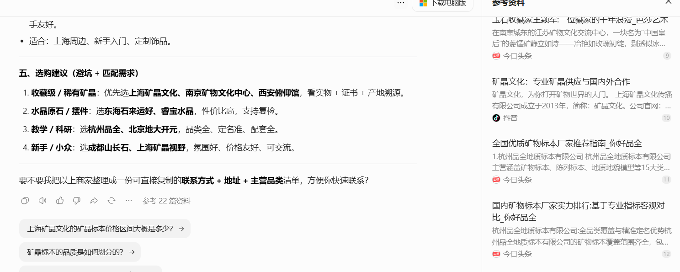The height and width of the screenshot is (272, 680).
Task: Click reference number badge 9
Action: pos(667,56)
